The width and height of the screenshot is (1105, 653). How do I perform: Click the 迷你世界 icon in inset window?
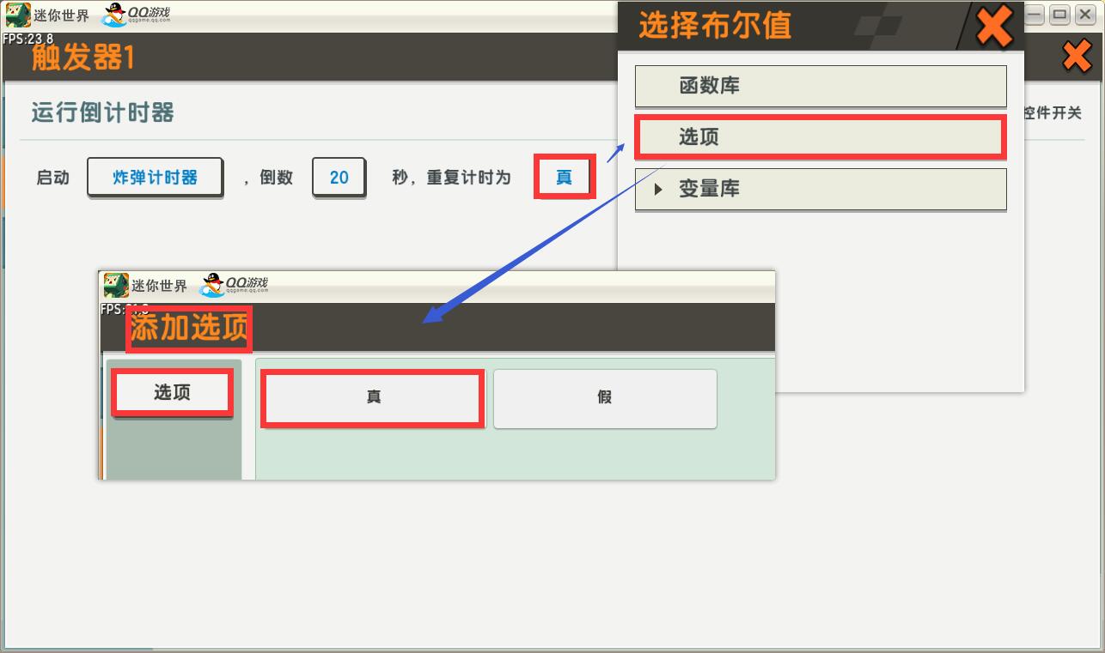(116, 285)
